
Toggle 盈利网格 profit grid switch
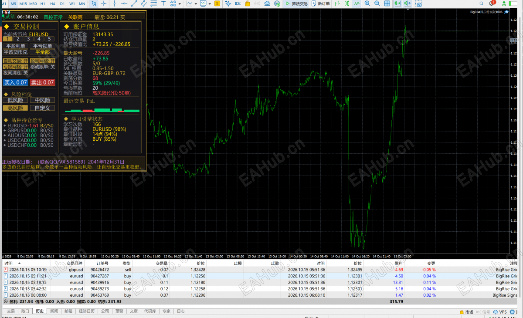click(x=43, y=61)
